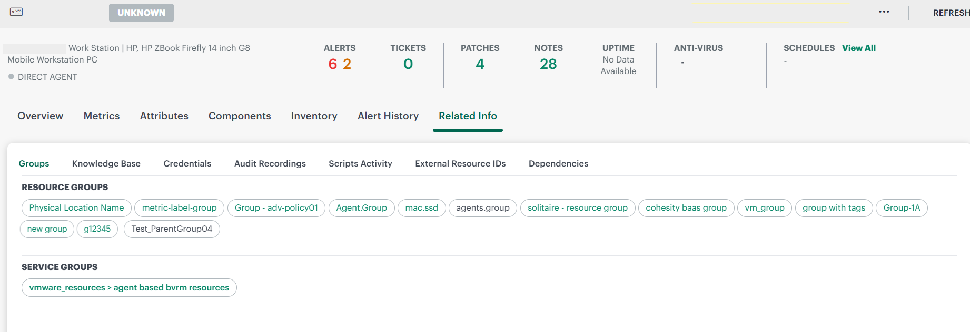
Task: Click the UNKNOWN status badge
Action: coord(141,13)
